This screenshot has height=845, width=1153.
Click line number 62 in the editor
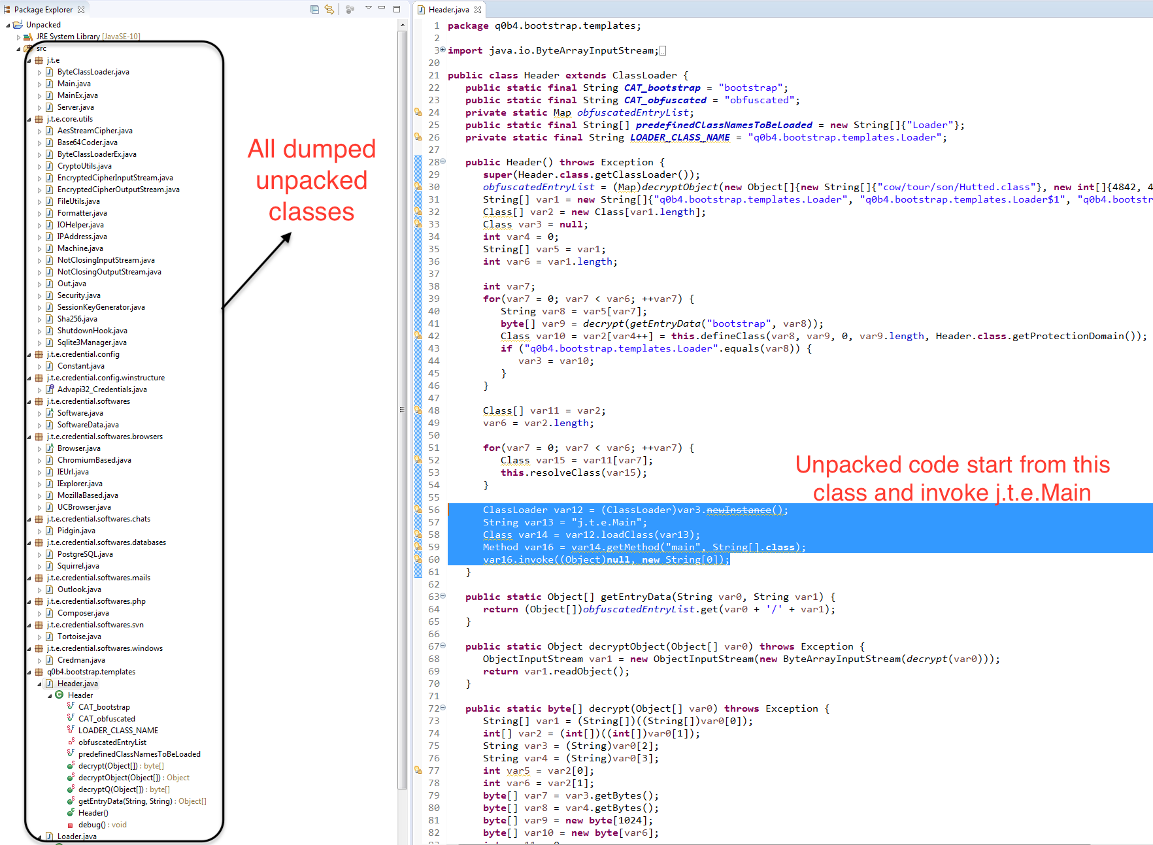pyautogui.click(x=434, y=584)
